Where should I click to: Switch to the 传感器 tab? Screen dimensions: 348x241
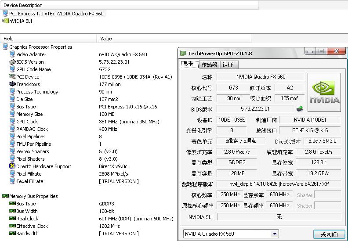[x=209, y=65]
